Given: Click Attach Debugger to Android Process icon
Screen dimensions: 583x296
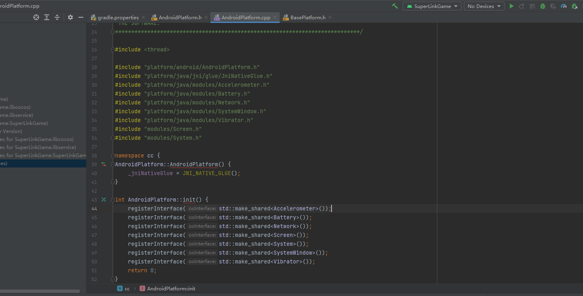Looking at the screenshot, I should point(575,6).
